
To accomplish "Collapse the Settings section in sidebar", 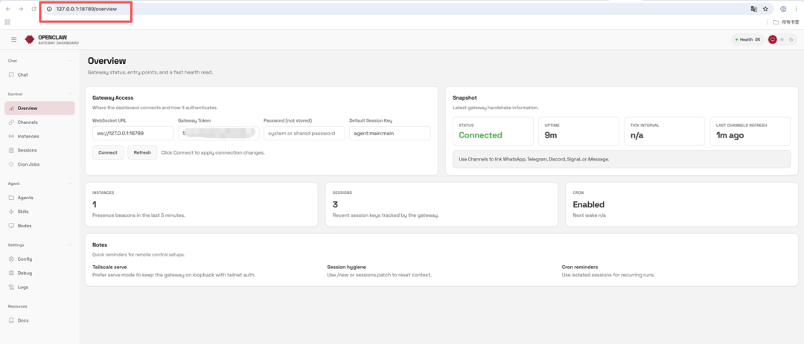I will tap(70, 244).
